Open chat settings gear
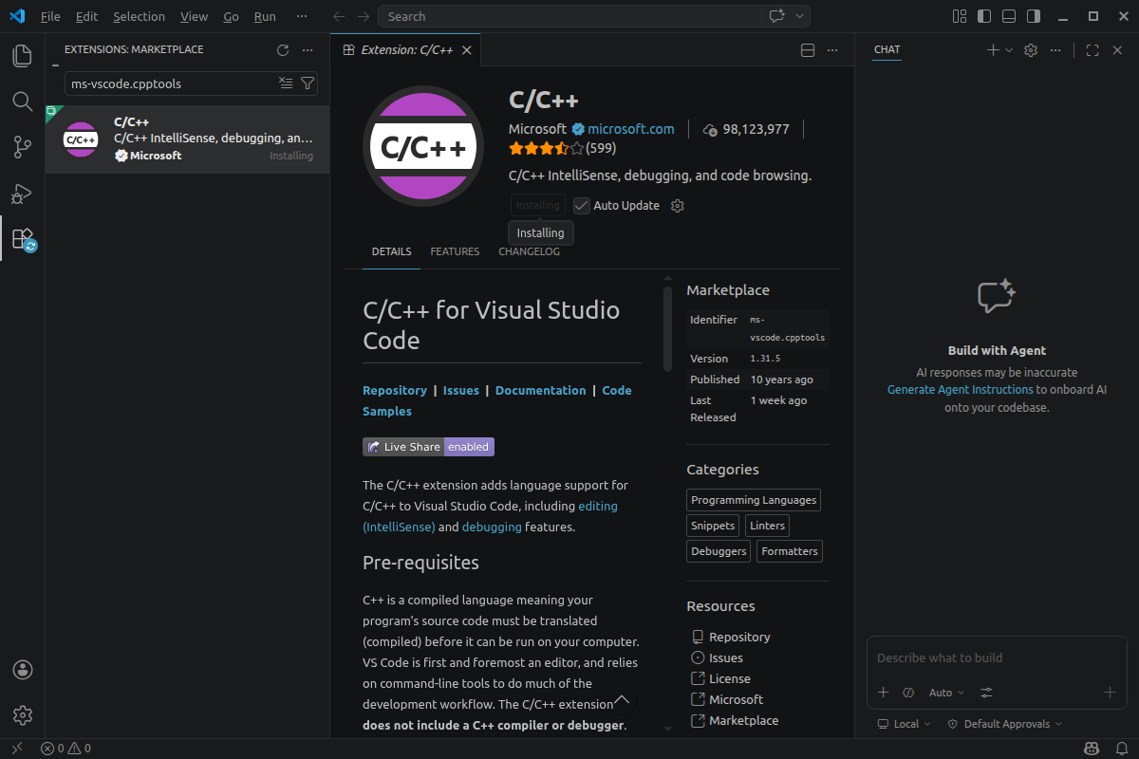1139x759 pixels. click(x=1031, y=50)
